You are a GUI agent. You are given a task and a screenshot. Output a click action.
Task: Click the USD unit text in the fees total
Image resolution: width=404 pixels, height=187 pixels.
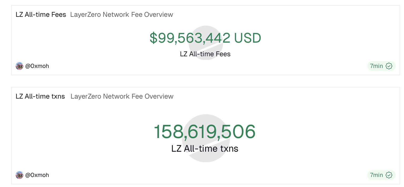click(x=247, y=38)
